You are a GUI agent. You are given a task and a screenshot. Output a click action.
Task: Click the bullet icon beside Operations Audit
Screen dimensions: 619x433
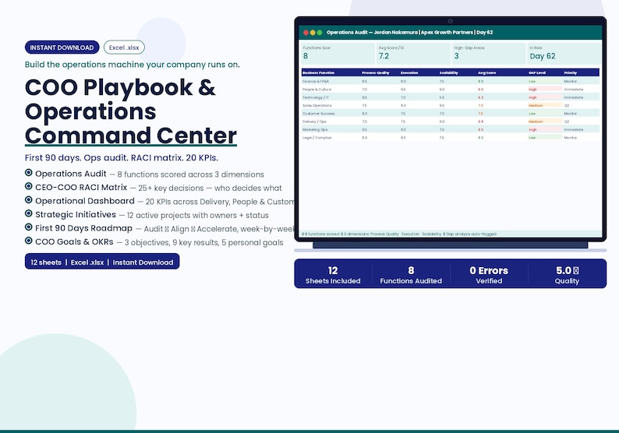(28, 172)
